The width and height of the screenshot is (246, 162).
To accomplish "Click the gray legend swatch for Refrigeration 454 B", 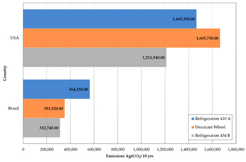I will tap(193, 136).
